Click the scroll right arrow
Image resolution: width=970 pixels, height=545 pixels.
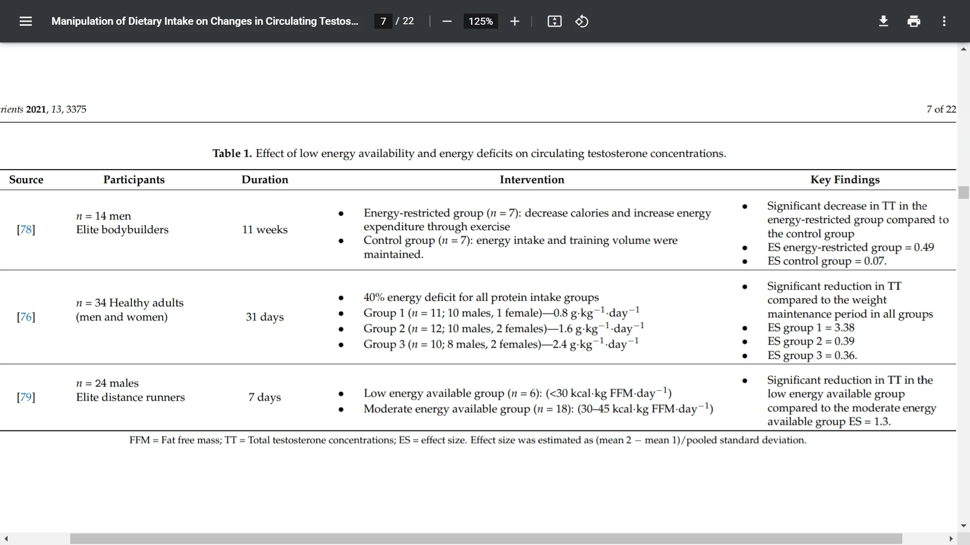point(951,539)
